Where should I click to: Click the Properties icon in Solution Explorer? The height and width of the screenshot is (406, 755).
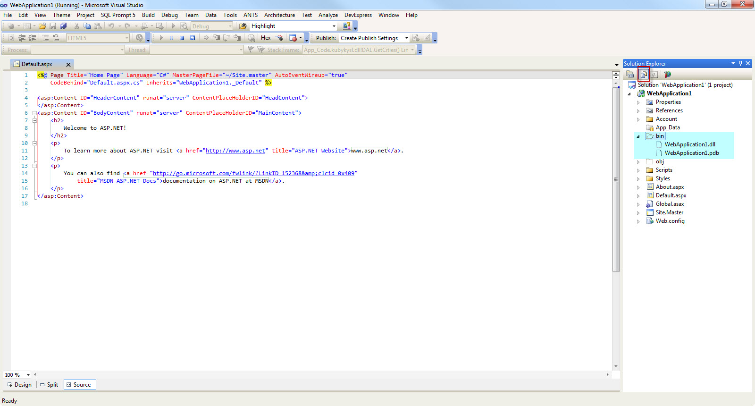[630, 74]
